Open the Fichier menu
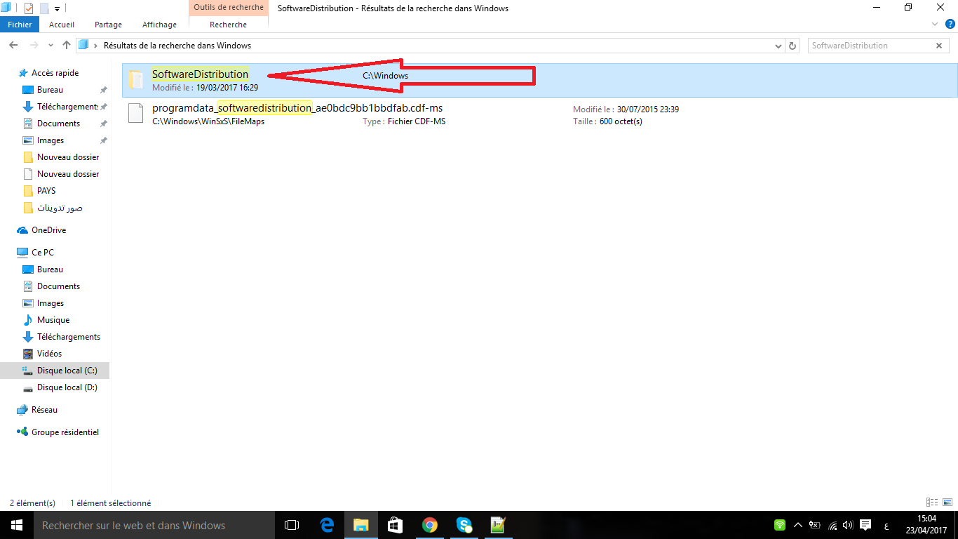Viewport: 958px width, 539px height. coord(20,25)
